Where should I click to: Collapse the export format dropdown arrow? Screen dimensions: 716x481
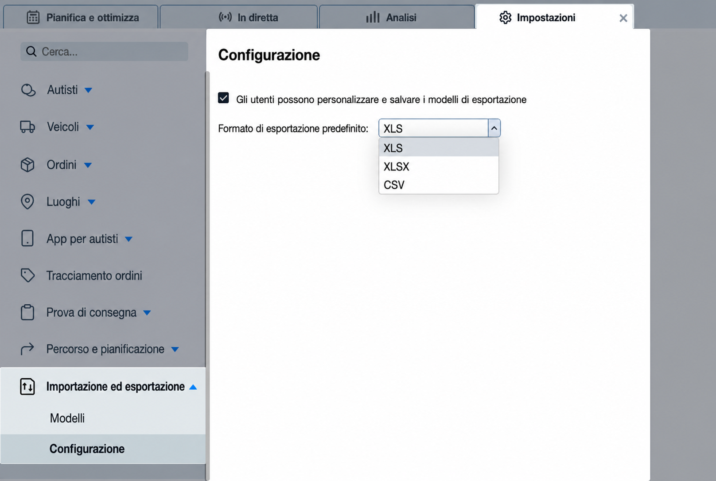(494, 128)
